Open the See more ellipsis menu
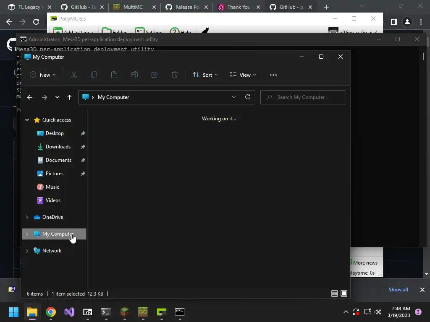 click(273, 75)
